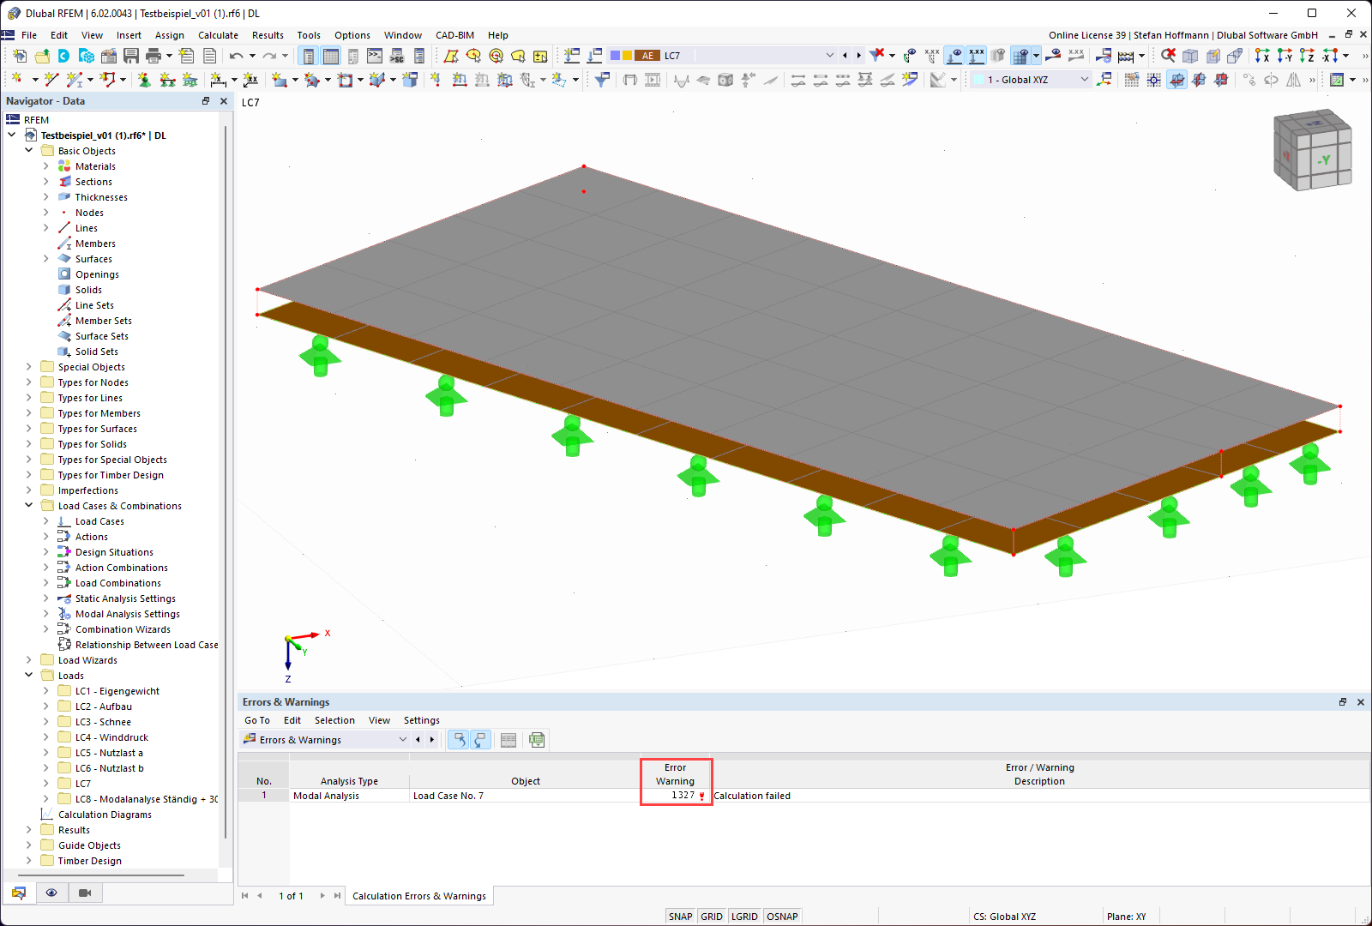Click 'Load Case No. 7' object cell
Viewport: 1372px width, 926px height.
[525, 796]
